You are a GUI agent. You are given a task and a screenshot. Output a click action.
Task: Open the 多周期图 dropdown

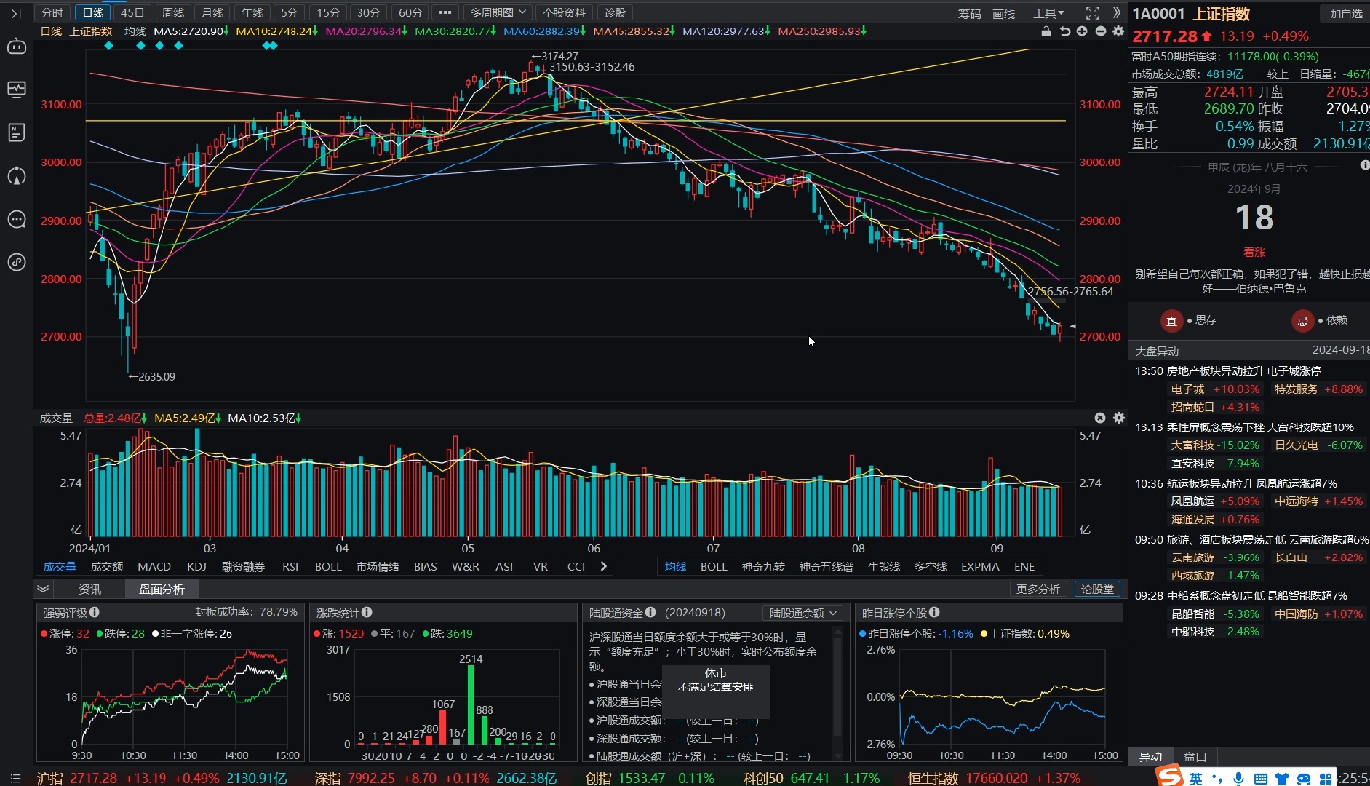(498, 12)
